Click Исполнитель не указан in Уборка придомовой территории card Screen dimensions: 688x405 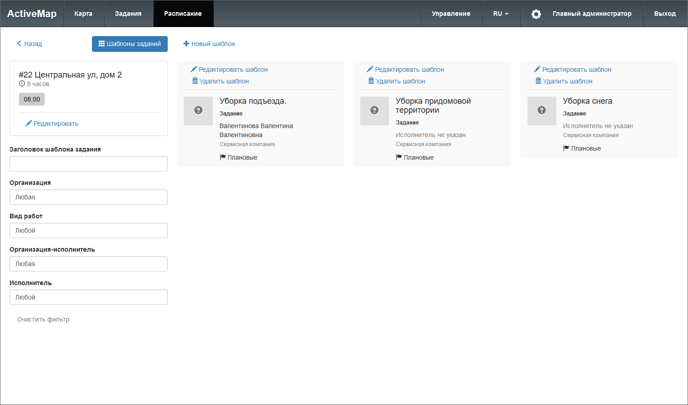point(431,135)
